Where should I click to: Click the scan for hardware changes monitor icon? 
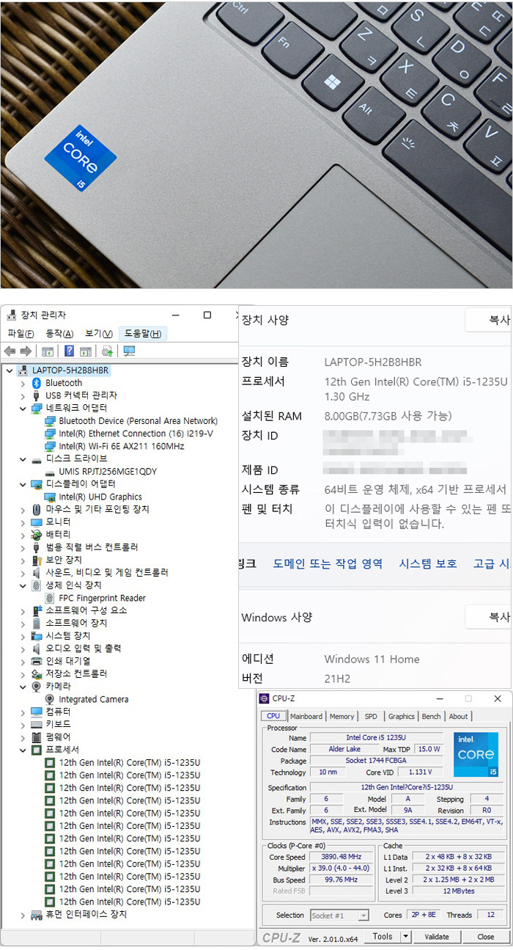(x=130, y=351)
